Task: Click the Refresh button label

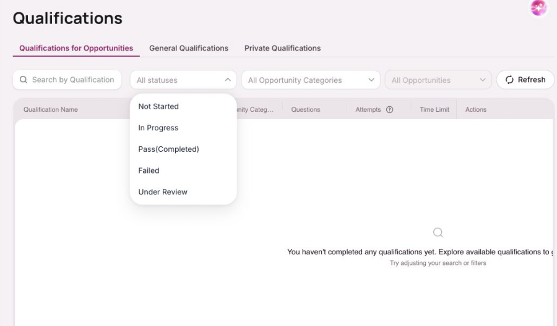Action: (x=532, y=80)
